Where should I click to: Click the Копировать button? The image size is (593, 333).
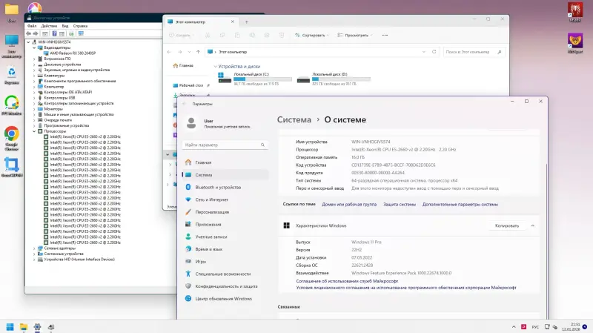pyautogui.click(x=507, y=225)
